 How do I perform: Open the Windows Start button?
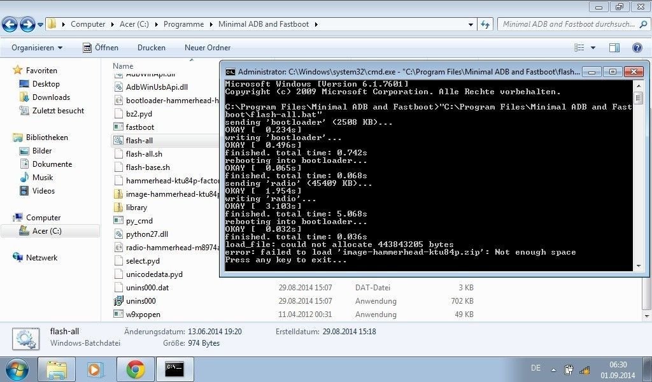pos(17,369)
